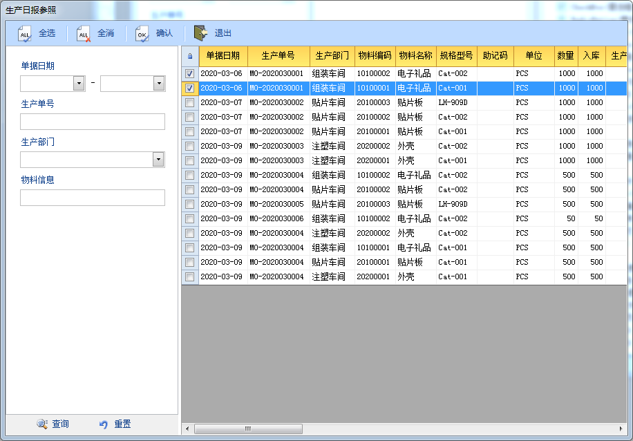Viewport: 633px width, 441px height.
Task: Sort by 物料名称 column header
Action: pyautogui.click(x=416, y=56)
